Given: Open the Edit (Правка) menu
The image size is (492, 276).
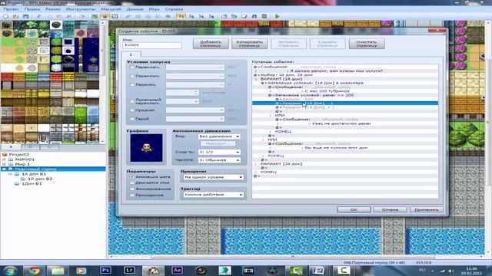Looking at the screenshot, I should pyautogui.click(x=32, y=9).
